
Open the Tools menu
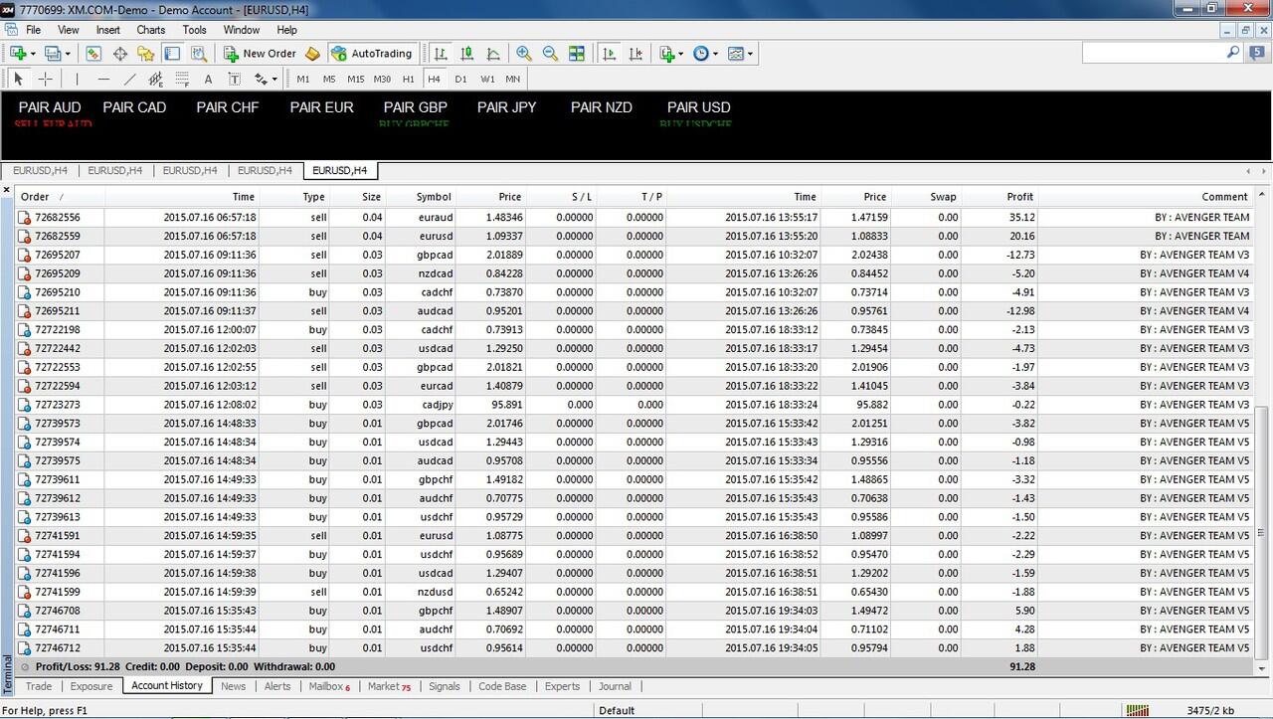point(195,30)
